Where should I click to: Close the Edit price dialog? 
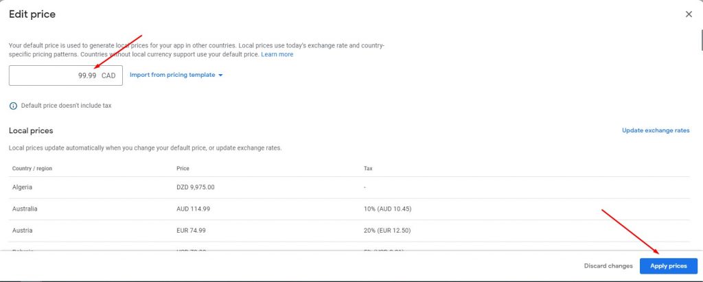click(x=689, y=14)
